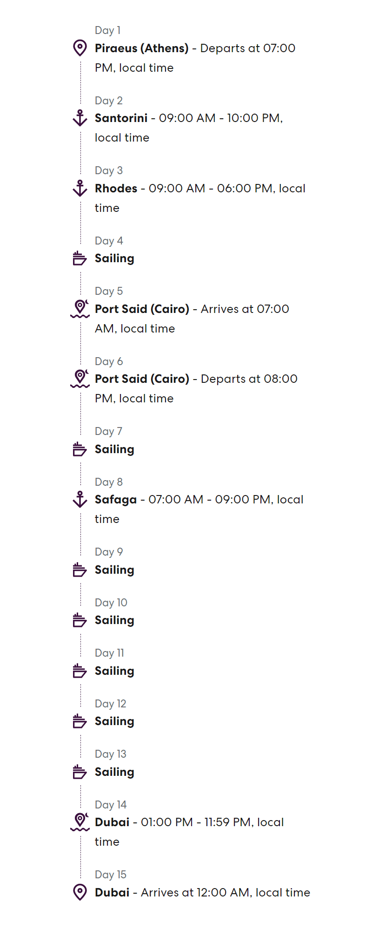Click the Safaga anchor icon
Screen dimensions: 386x930
[x=80, y=499]
